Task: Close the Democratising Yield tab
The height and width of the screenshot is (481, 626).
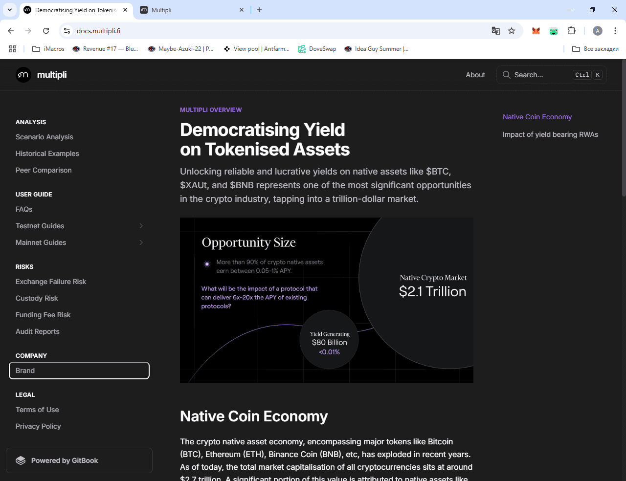Action: (x=125, y=10)
